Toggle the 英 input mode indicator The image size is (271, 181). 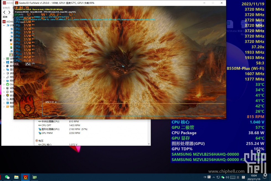(238, 177)
